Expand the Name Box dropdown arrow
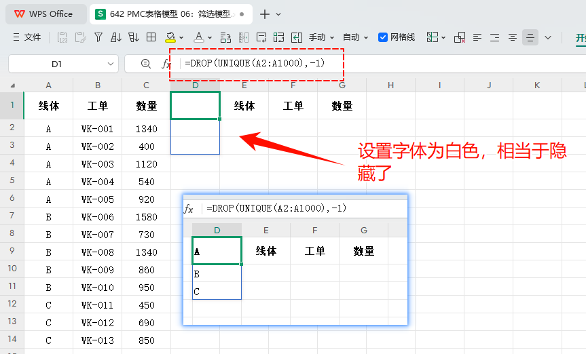Viewport: 586px width, 354px height. click(x=111, y=64)
